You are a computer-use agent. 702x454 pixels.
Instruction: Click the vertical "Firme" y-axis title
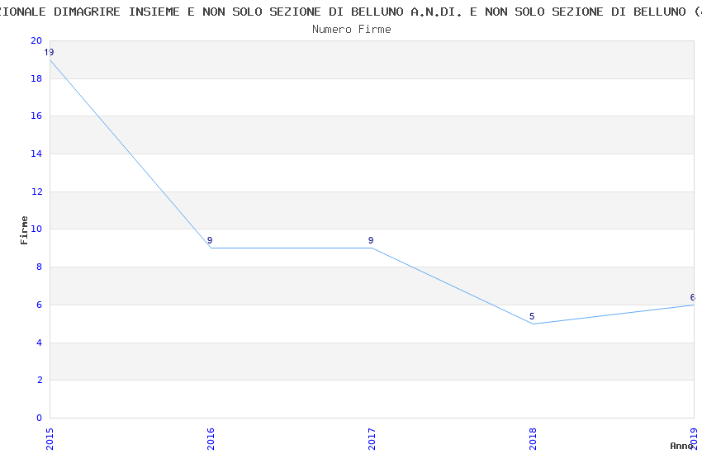(25, 229)
